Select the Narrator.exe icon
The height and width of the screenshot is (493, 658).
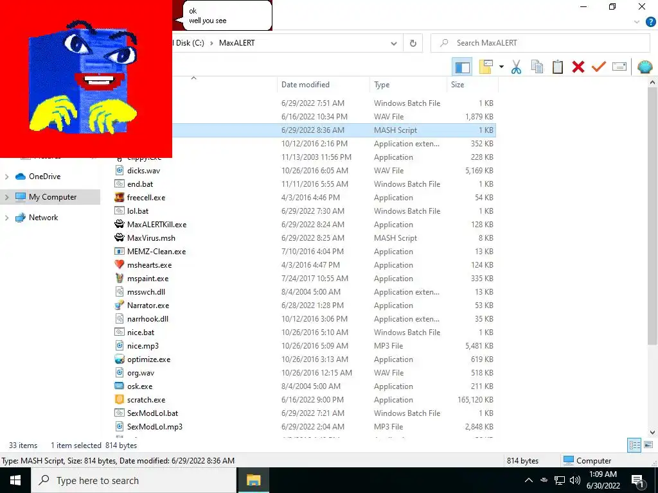point(120,305)
